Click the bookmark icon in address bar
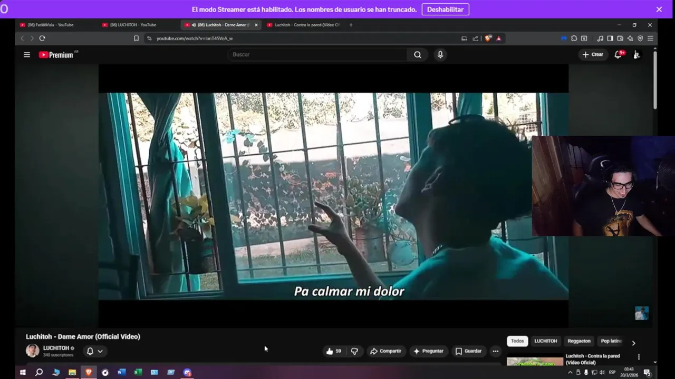 [x=136, y=38]
